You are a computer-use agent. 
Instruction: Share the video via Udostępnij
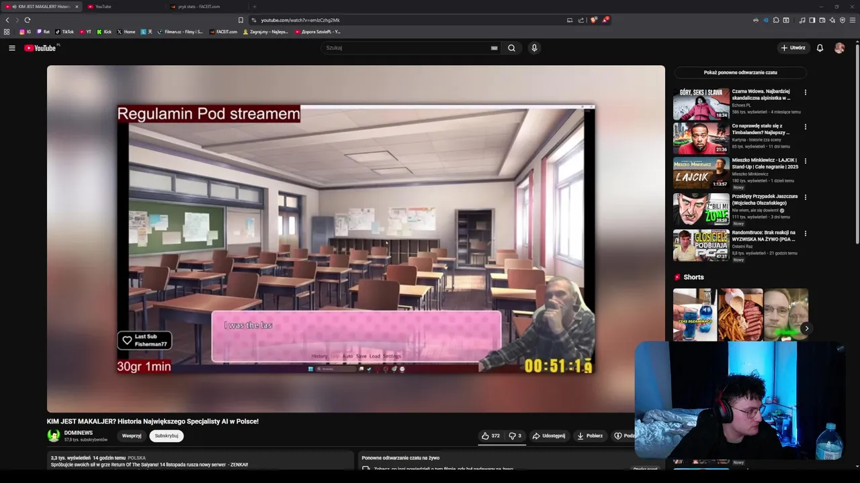pyautogui.click(x=549, y=435)
